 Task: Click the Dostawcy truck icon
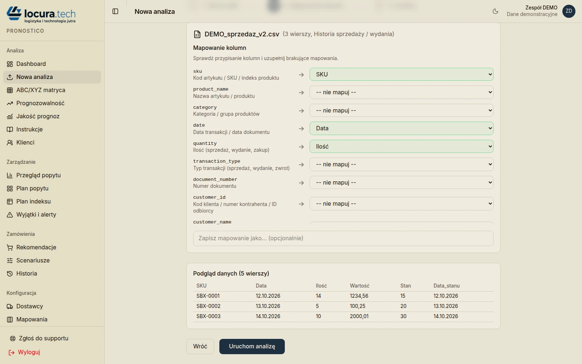pos(10,306)
